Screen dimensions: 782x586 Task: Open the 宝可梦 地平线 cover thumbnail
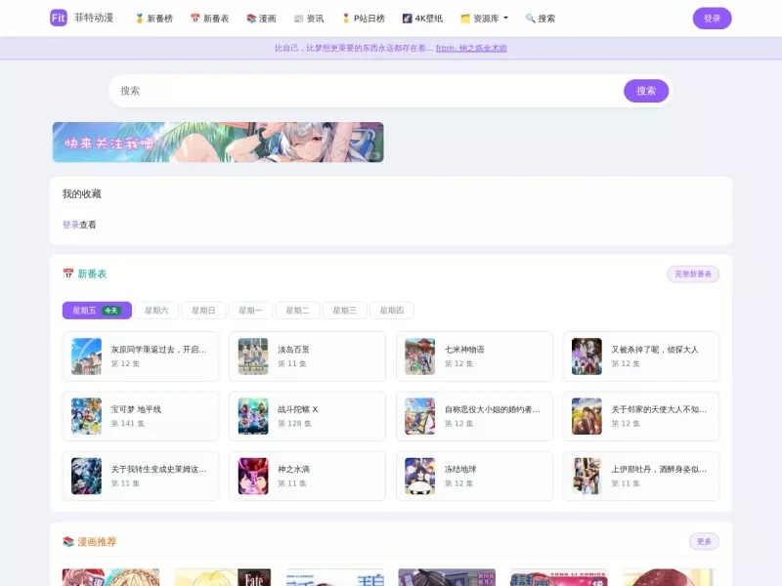[x=86, y=416]
